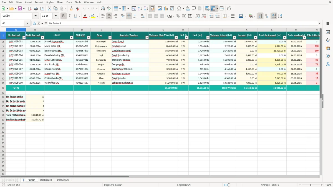The height and width of the screenshot is (187, 333).
Task: Sort descending Z to A
Action: click(146, 9)
